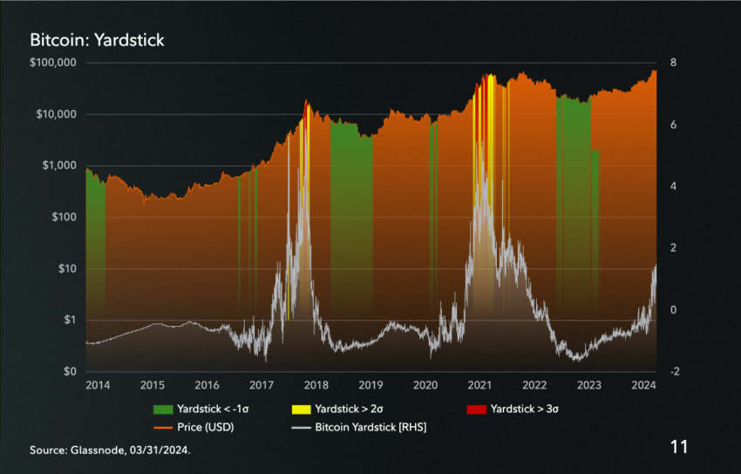Click the 'Bitcoin: Yardstick' chart title
This screenshot has width=741, height=474.
[97, 40]
